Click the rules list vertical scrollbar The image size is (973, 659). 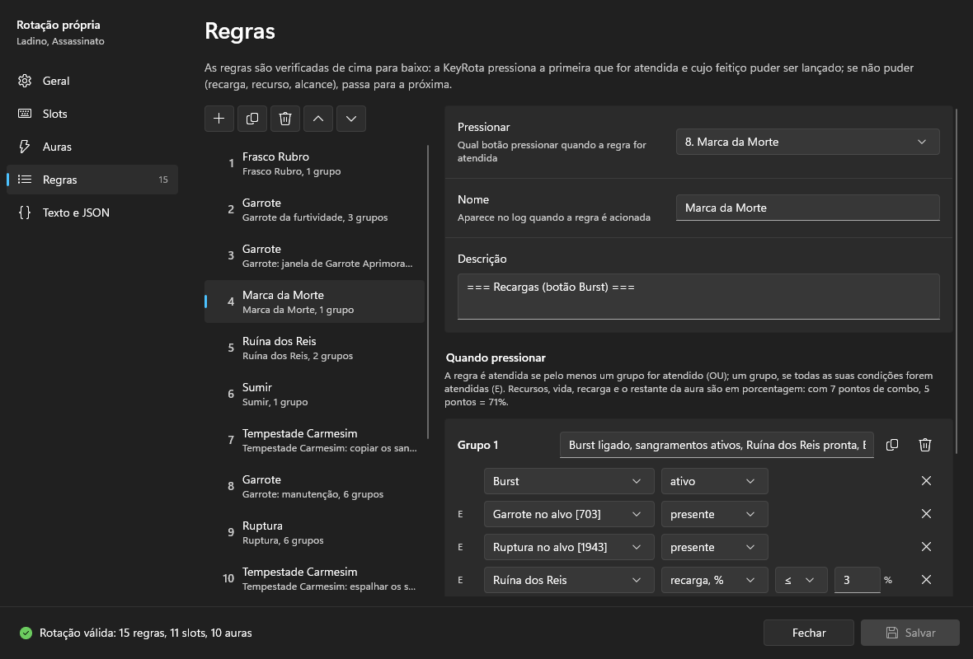click(428, 292)
